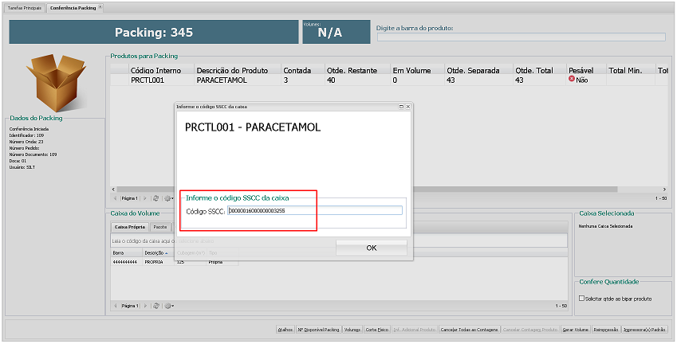Select the Conferência Packing tab

tap(73, 8)
